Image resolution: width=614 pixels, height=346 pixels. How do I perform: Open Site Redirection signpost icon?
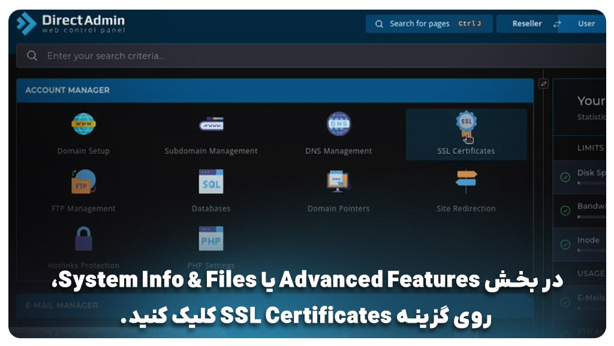466,182
